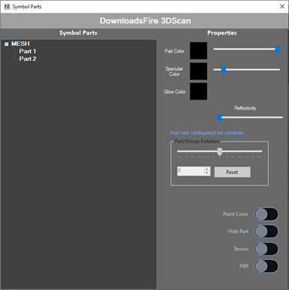Click the 'Symbol Parts' panel heading
The image size is (289, 290).
click(78, 33)
